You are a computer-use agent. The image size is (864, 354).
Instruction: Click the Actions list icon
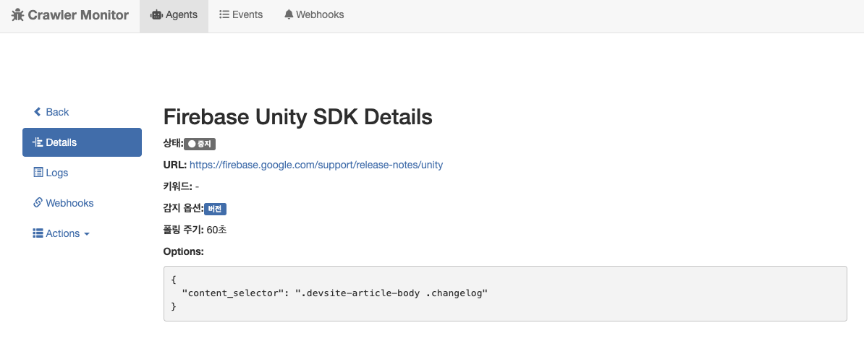point(38,233)
